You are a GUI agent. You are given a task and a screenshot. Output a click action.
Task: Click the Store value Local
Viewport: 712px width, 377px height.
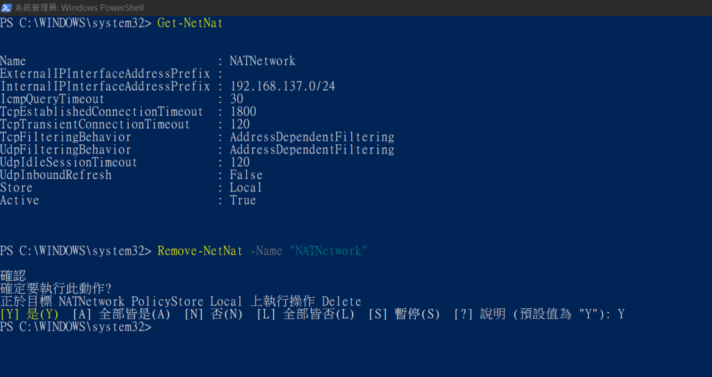click(245, 188)
